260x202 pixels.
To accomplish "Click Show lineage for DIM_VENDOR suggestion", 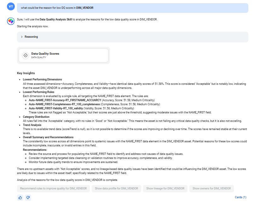I will (165, 188).
